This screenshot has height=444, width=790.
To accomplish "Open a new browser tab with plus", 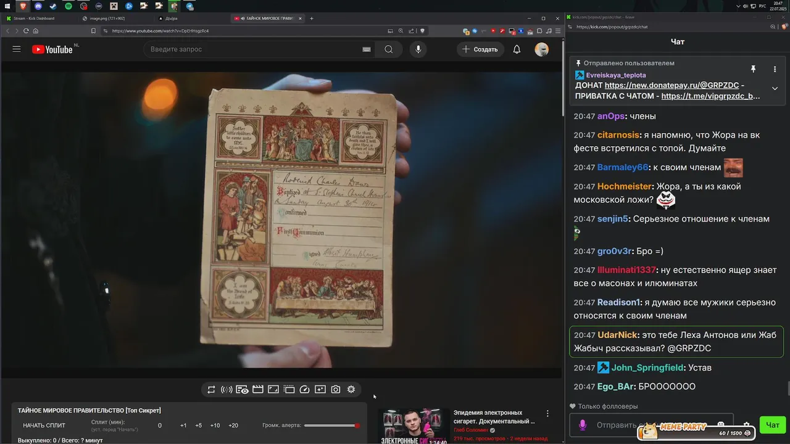I will (x=312, y=18).
